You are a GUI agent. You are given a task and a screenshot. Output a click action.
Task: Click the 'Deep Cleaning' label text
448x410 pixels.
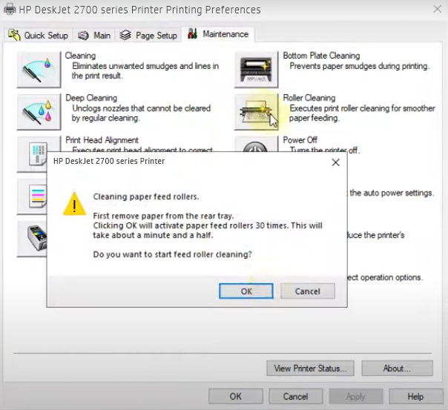pyautogui.click(x=91, y=98)
